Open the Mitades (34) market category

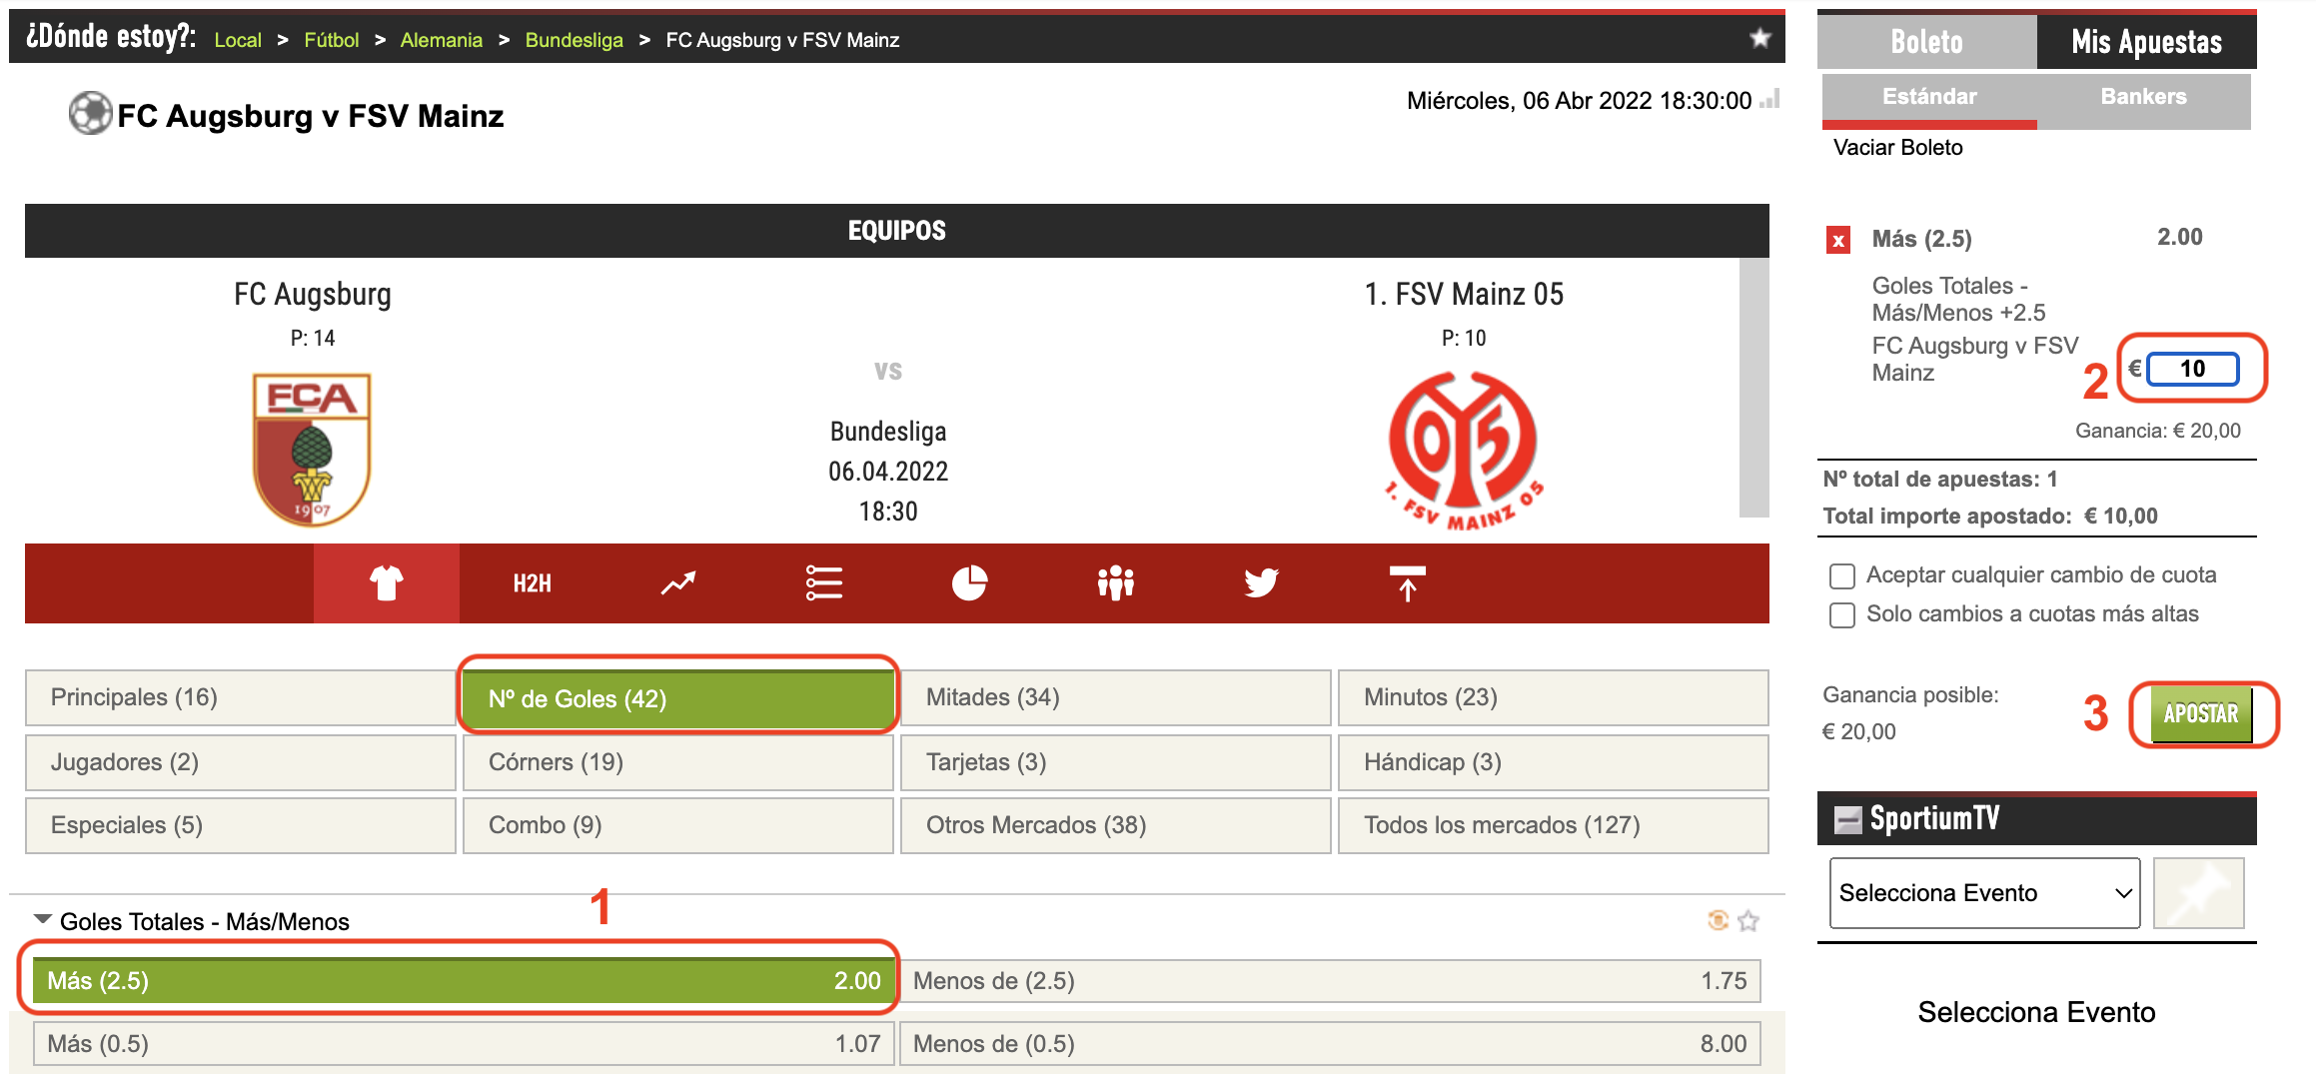[x=1115, y=697]
